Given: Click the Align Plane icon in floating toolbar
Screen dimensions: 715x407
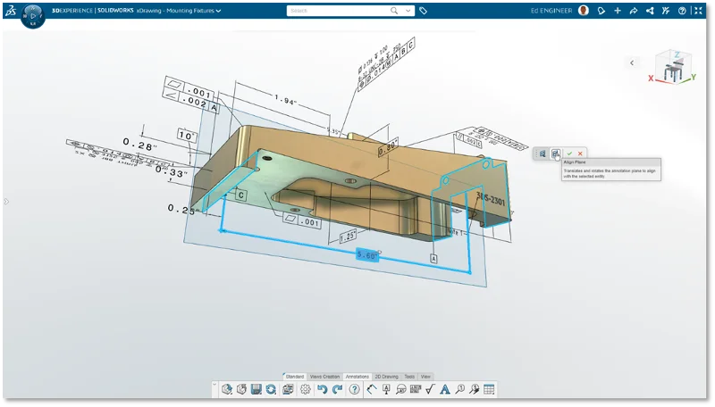Looking at the screenshot, I should pyautogui.click(x=555, y=154).
